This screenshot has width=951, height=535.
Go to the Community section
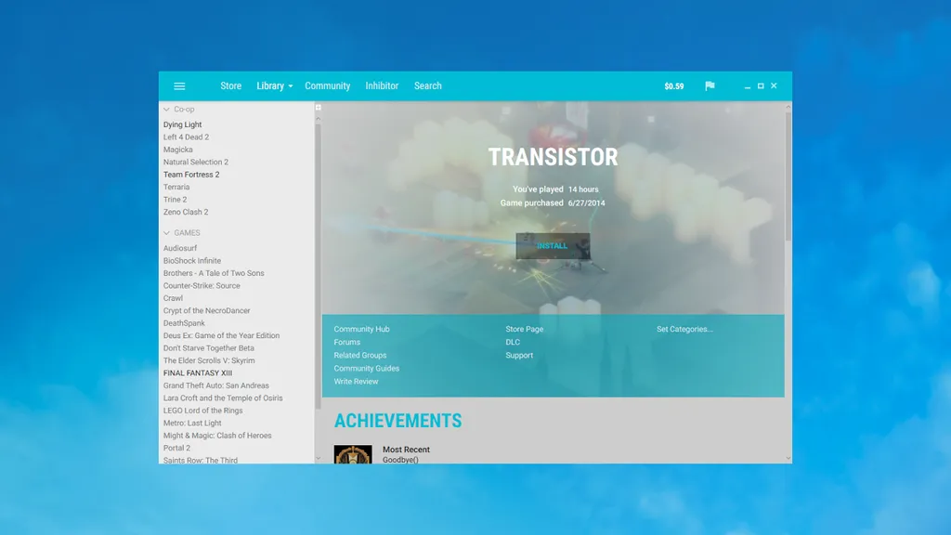pyautogui.click(x=328, y=86)
